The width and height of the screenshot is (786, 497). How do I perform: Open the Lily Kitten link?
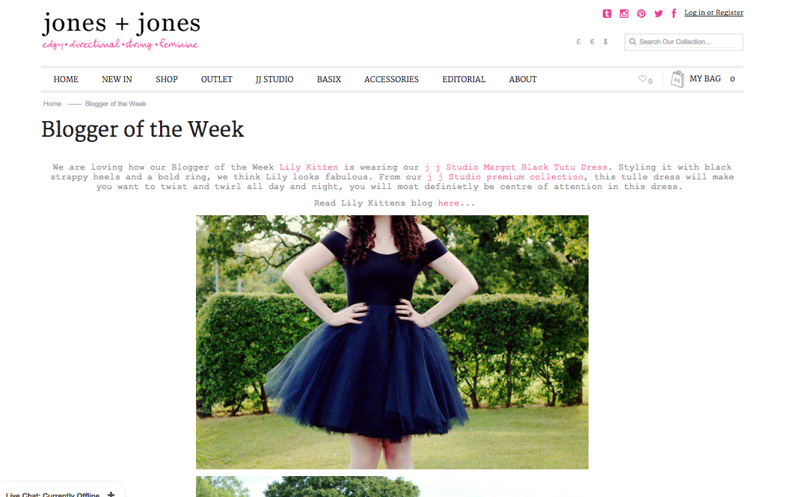[309, 167]
